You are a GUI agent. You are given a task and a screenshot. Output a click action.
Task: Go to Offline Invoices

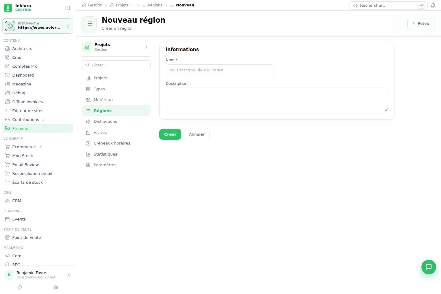coord(38,102)
